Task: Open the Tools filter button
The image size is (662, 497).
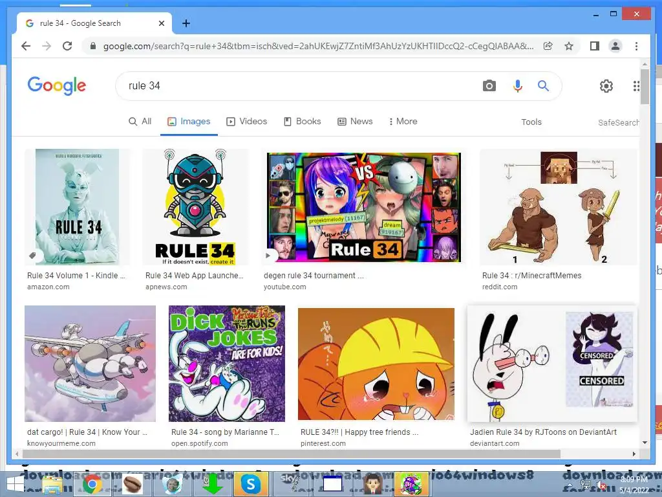Action: tap(531, 122)
